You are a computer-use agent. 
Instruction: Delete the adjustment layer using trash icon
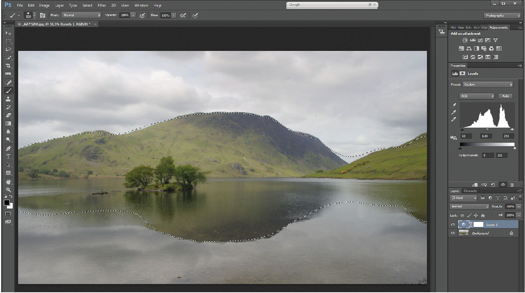coord(512,185)
